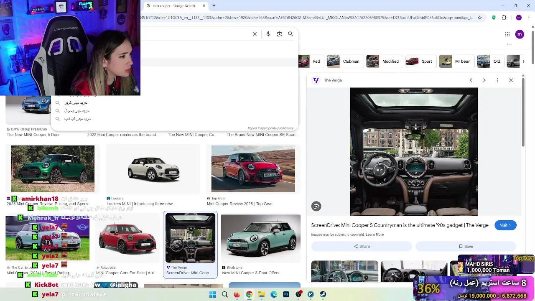Close the image preview panel
The width and height of the screenshot is (535, 301).
(511, 80)
